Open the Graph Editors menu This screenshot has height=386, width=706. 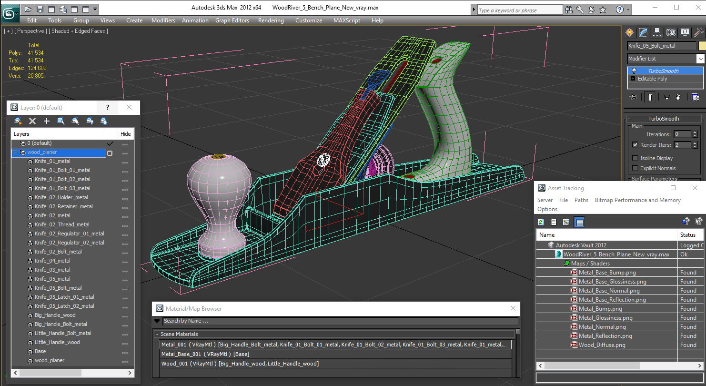232,20
